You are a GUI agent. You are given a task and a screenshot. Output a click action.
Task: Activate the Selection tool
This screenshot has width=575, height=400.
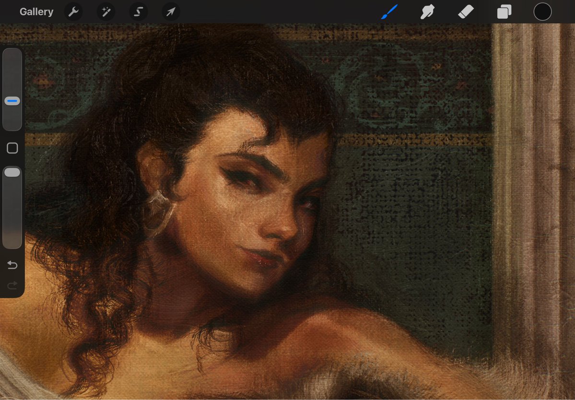pos(138,12)
